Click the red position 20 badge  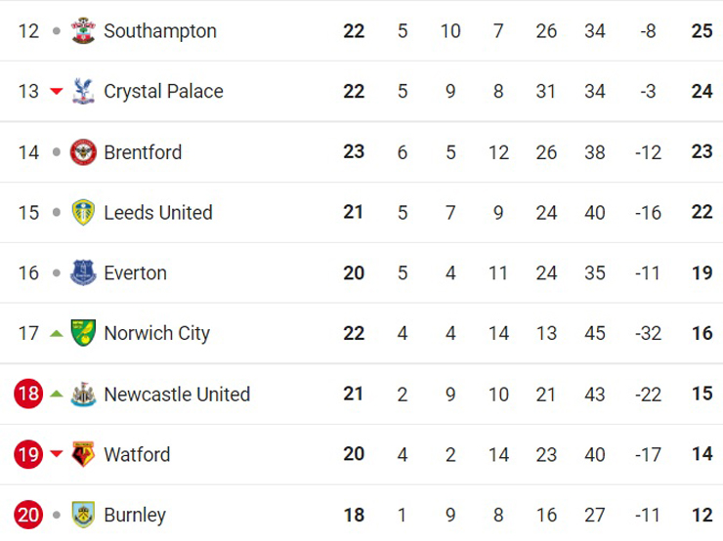(28, 515)
